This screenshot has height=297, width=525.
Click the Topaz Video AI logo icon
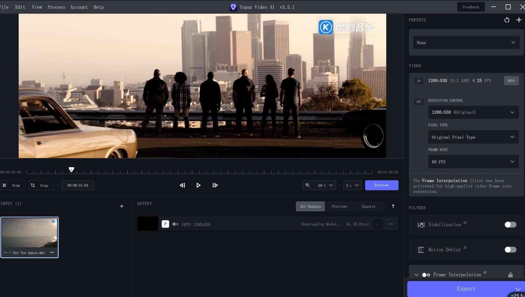click(233, 7)
